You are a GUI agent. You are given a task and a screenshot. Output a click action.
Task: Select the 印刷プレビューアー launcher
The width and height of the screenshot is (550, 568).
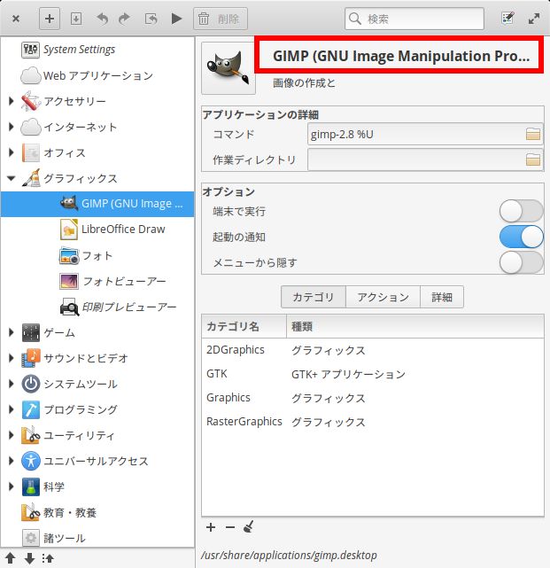point(97,307)
